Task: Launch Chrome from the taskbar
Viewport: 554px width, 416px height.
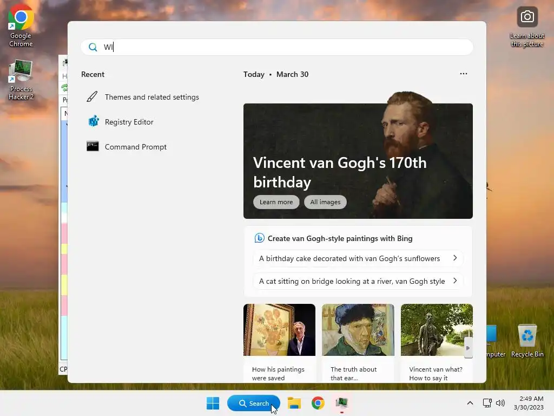Action: 318,403
